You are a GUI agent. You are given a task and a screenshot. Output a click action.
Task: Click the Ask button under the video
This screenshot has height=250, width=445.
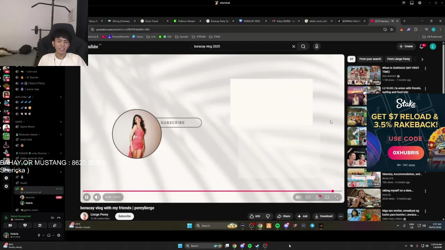pyautogui.click(x=302, y=216)
